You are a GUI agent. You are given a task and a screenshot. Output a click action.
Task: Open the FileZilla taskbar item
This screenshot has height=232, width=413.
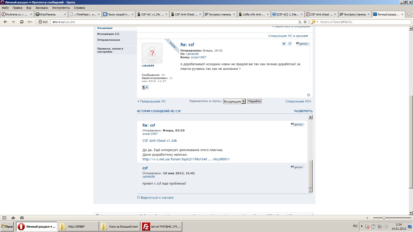pyautogui.click(x=162, y=227)
